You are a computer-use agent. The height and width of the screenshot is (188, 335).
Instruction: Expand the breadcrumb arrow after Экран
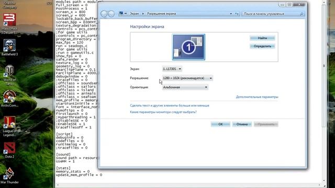point(143,14)
